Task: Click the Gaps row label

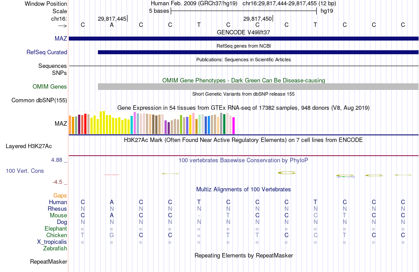Action: pos(60,196)
